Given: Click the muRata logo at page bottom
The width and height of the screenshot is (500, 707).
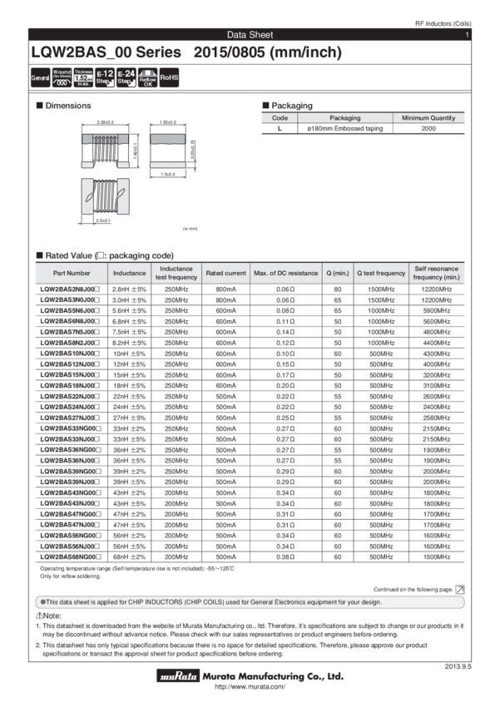Looking at the screenshot, I should click(179, 675).
